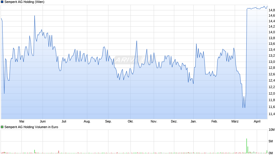This screenshot has height=156, width=280.
Task: Click the green Volumen legend square
Action: coord(2,127)
